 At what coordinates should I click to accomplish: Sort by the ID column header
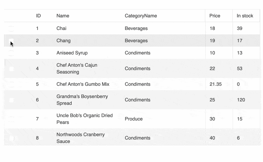click(39, 16)
